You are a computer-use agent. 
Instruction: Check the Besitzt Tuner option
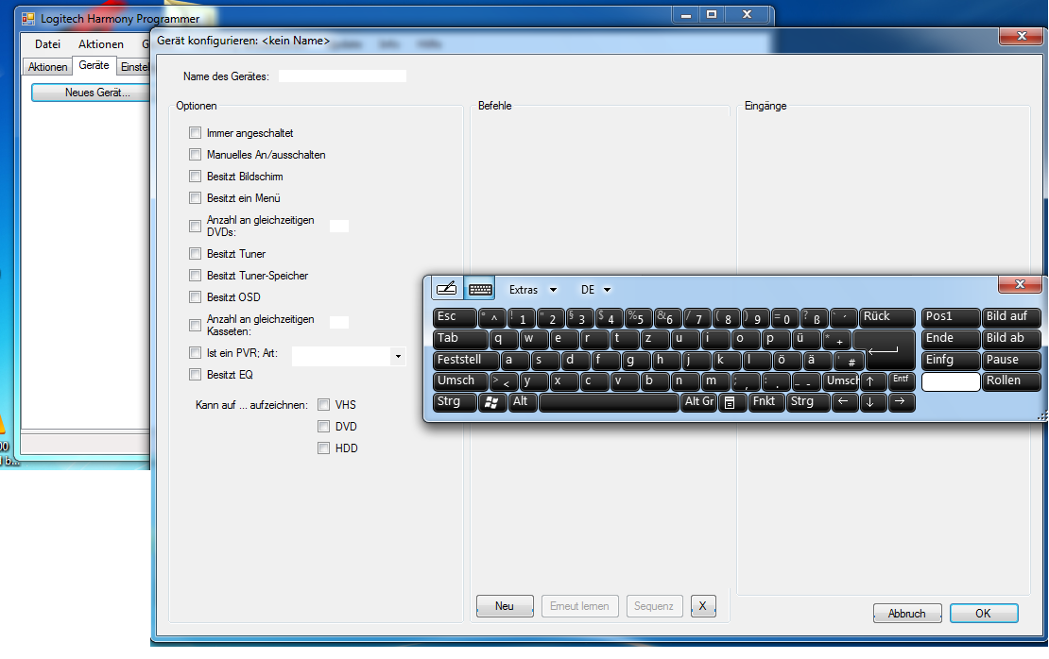coord(195,253)
